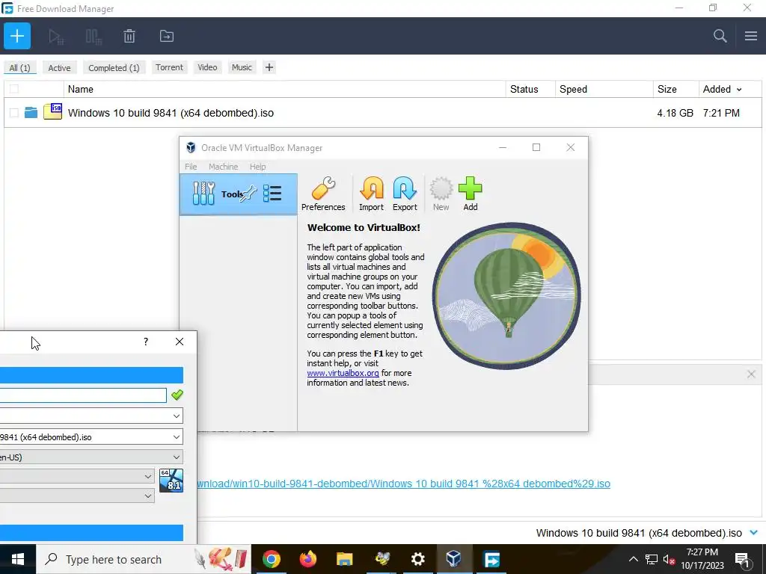Click the download URL link ending in debombed%29.iso
The height and width of the screenshot is (574, 766).
(403, 484)
